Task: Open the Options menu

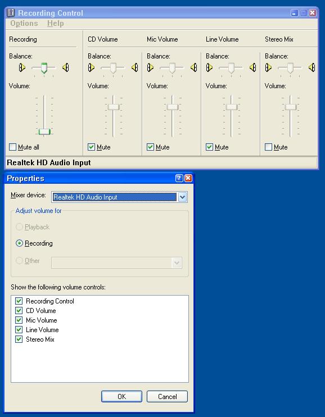Action: (24, 24)
